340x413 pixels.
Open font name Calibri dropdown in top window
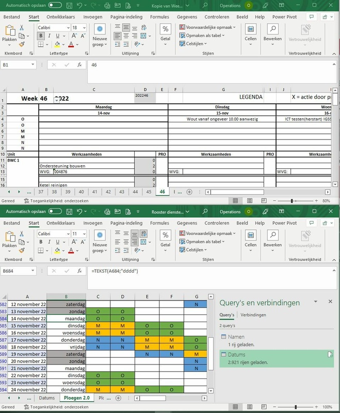(x=68, y=28)
